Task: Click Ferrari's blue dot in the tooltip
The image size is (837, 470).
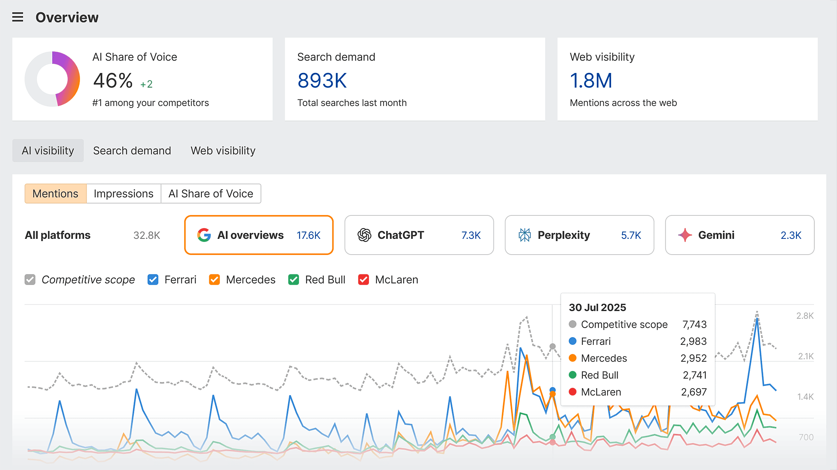Action: coord(573,341)
